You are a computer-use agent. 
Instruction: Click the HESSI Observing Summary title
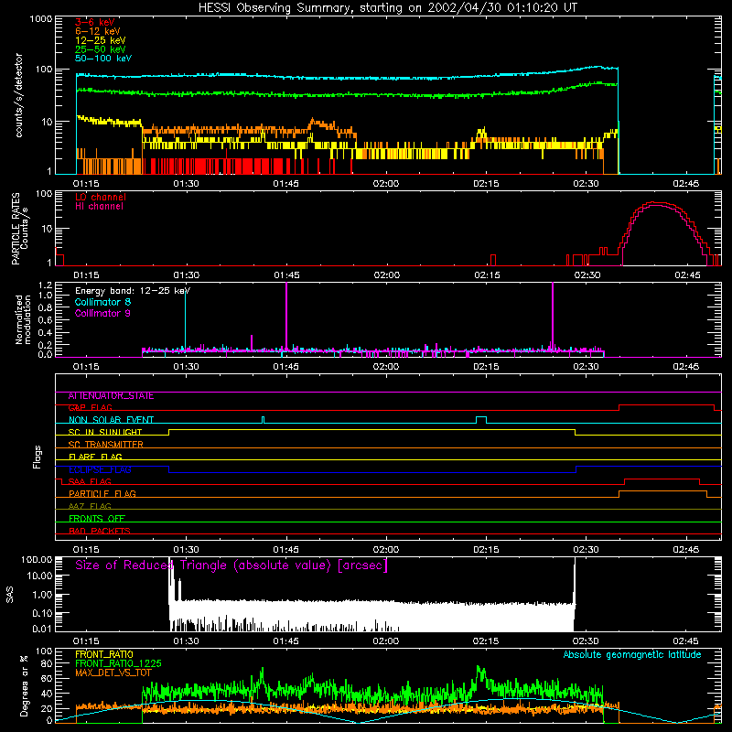[x=387, y=7]
